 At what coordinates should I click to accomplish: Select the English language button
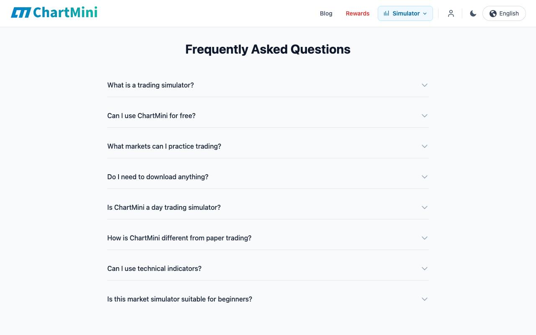[x=504, y=13]
